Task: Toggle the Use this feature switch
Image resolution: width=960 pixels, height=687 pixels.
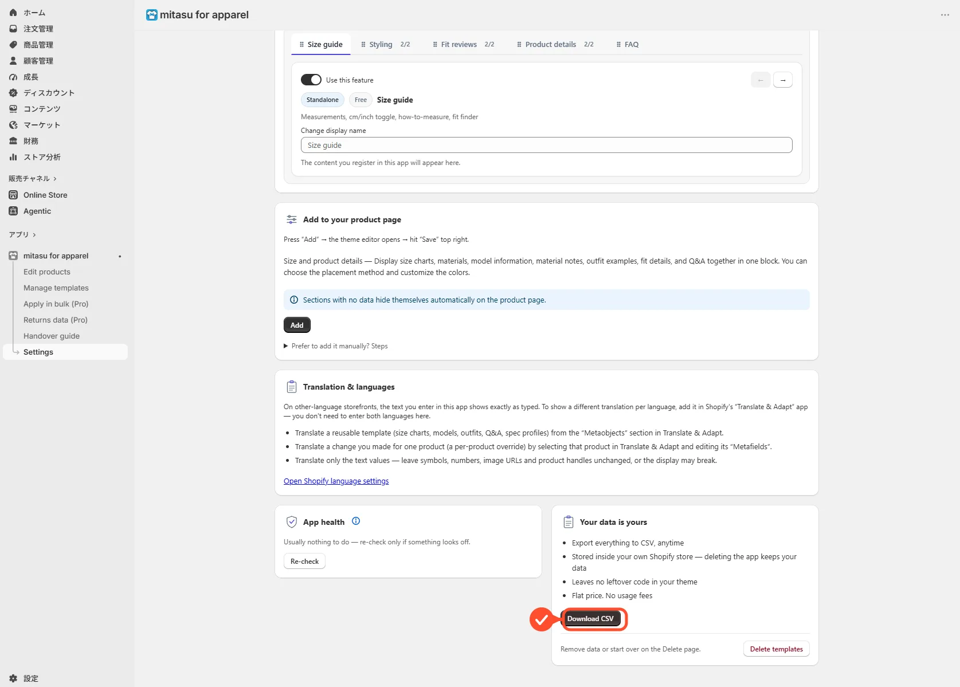Action: pyautogui.click(x=311, y=80)
